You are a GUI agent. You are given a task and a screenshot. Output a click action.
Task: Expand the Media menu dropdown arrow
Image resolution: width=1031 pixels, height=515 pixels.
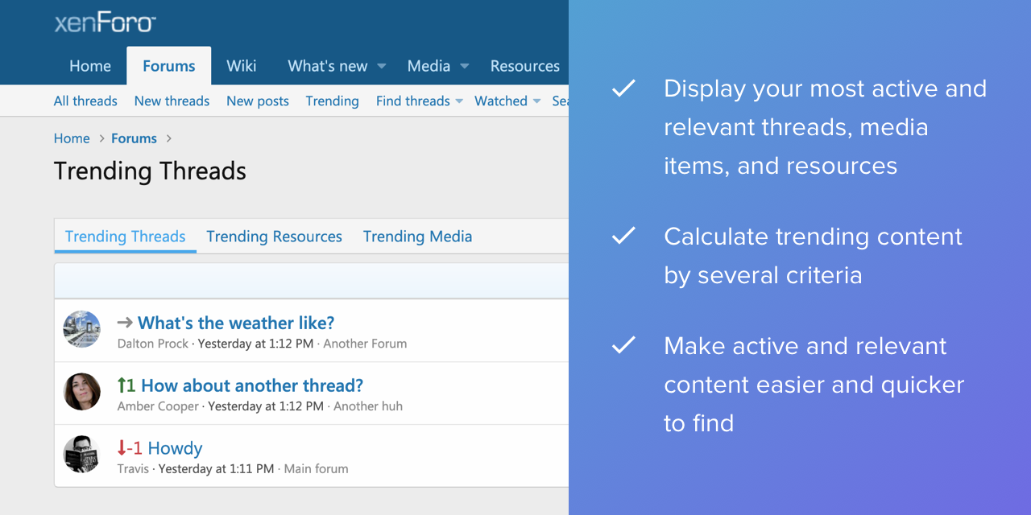465,67
